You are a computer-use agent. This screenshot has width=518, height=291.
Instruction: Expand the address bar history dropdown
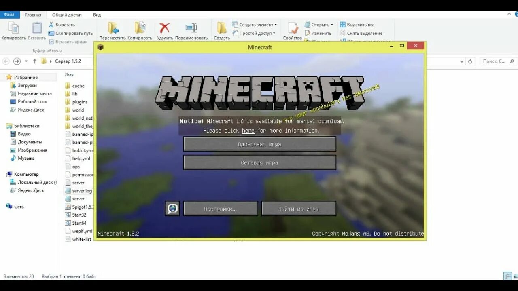click(462, 61)
